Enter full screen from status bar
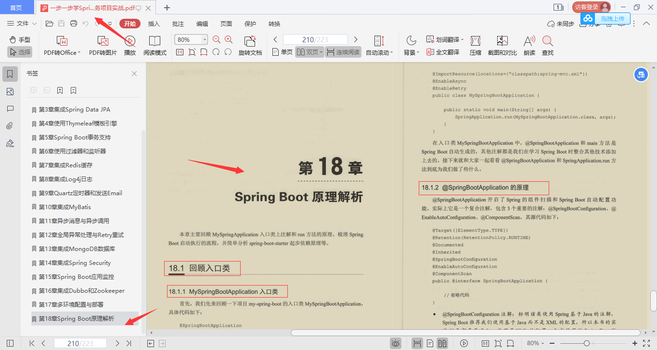This screenshot has height=350, width=657. click(x=646, y=343)
